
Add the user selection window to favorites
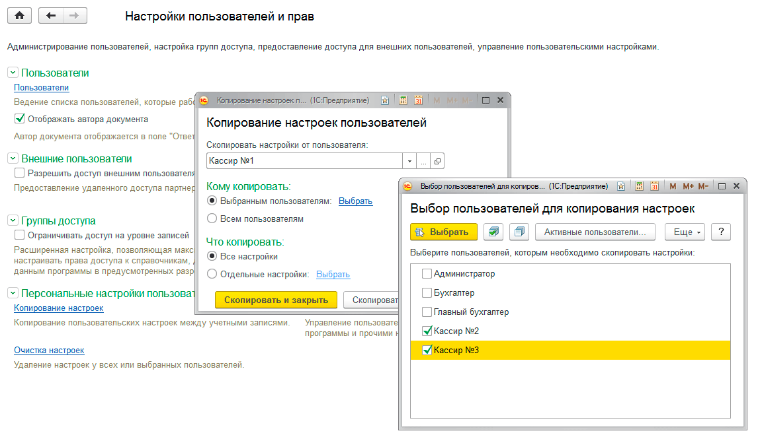coord(621,186)
